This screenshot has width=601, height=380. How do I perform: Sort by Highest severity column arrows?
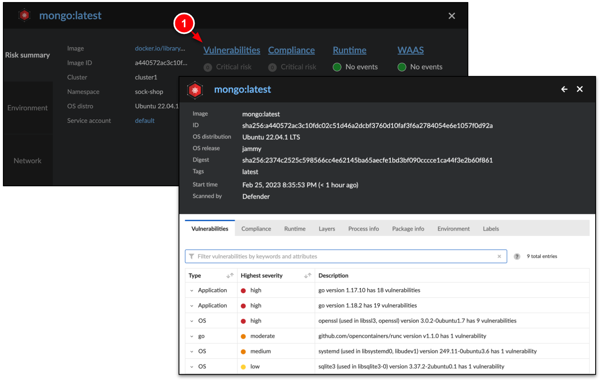(308, 275)
